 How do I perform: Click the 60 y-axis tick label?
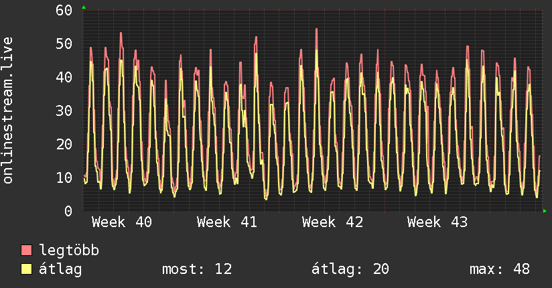click(x=64, y=10)
